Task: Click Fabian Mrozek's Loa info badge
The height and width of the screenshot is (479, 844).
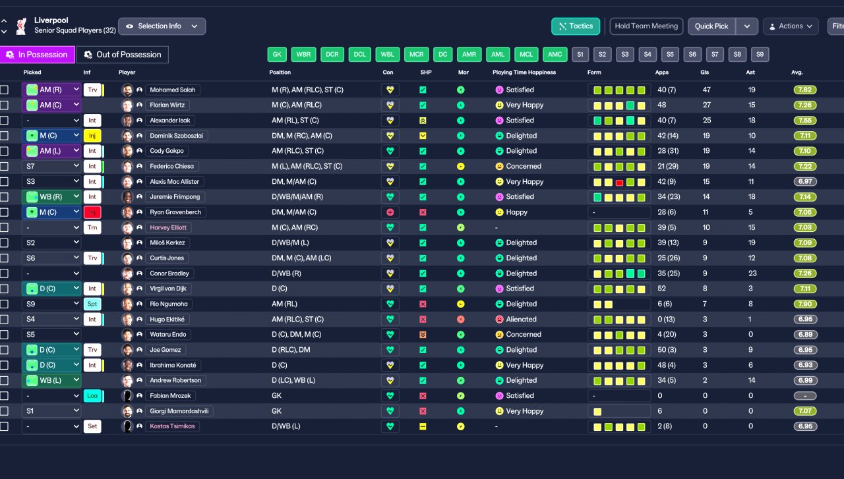Action: (92, 395)
